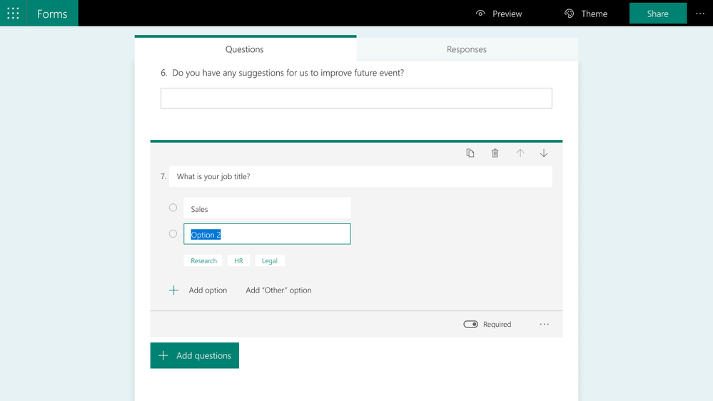
Task: Add an "Other" option
Action: [278, 290]
